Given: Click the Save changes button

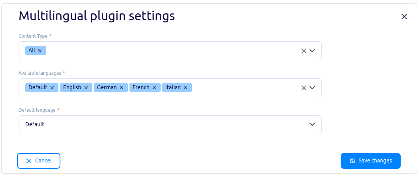Looking at the screenshot, I should [371, 161].
